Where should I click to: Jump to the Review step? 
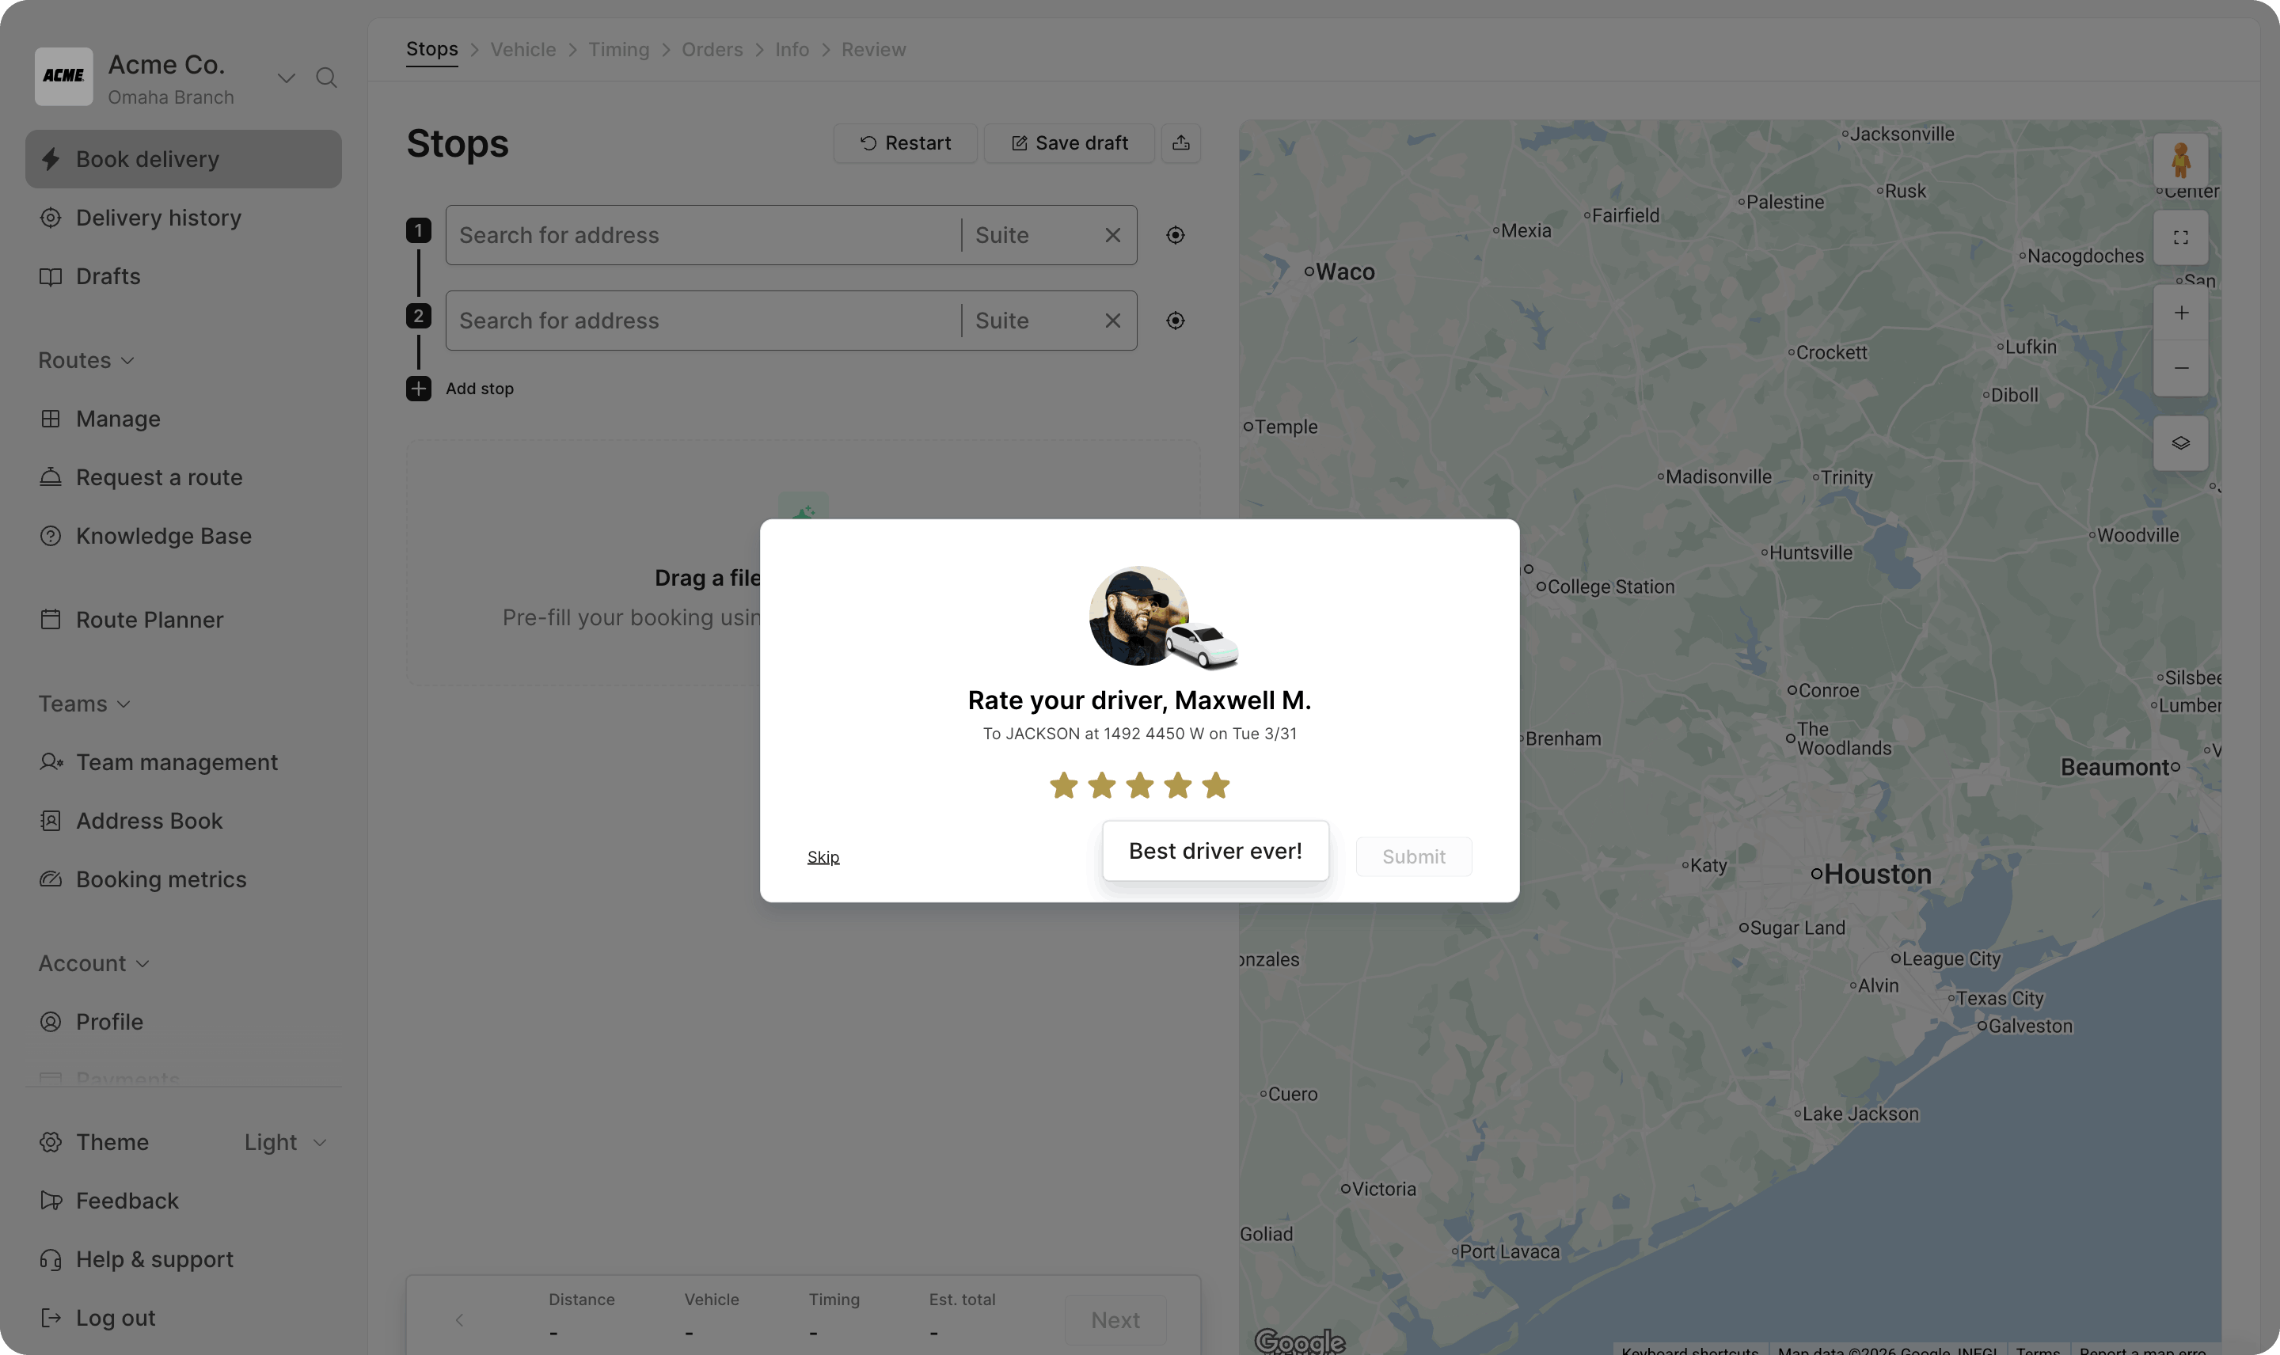pyautogui.click(x=873, y=49)
